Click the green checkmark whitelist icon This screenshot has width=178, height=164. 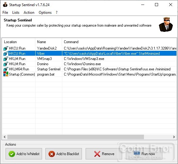click(12, 154)
